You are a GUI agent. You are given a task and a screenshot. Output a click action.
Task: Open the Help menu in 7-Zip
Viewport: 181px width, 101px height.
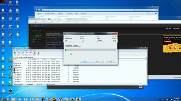(34, 50)
